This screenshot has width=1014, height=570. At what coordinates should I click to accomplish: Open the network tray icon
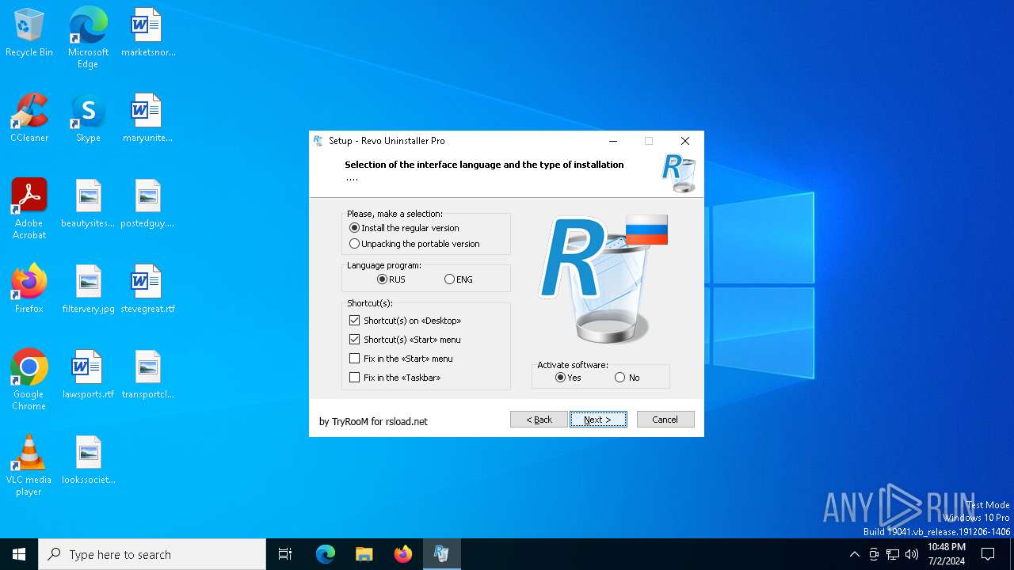coord(893,554)
